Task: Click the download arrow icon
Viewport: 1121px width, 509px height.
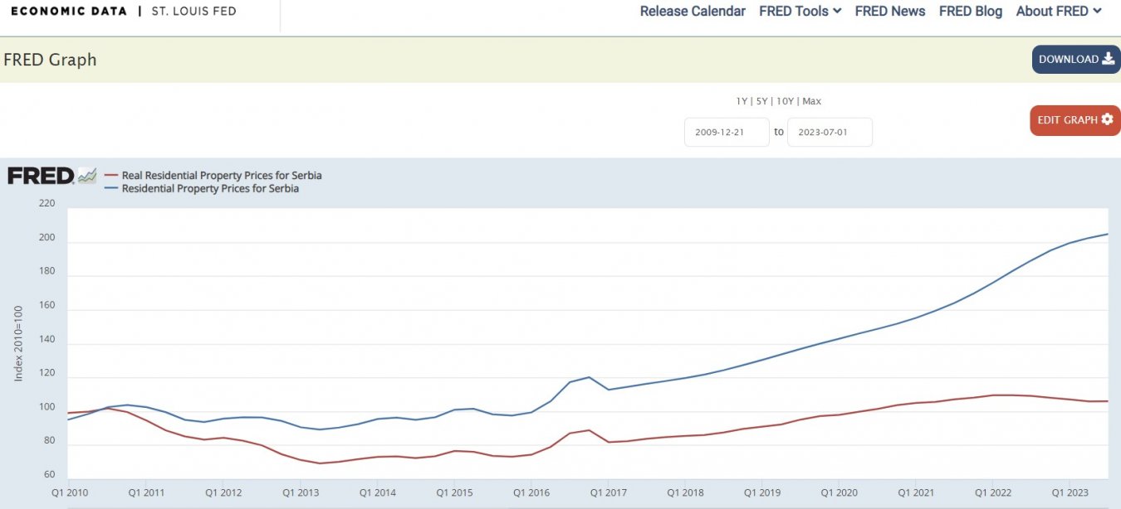Action: [1108, 59]
